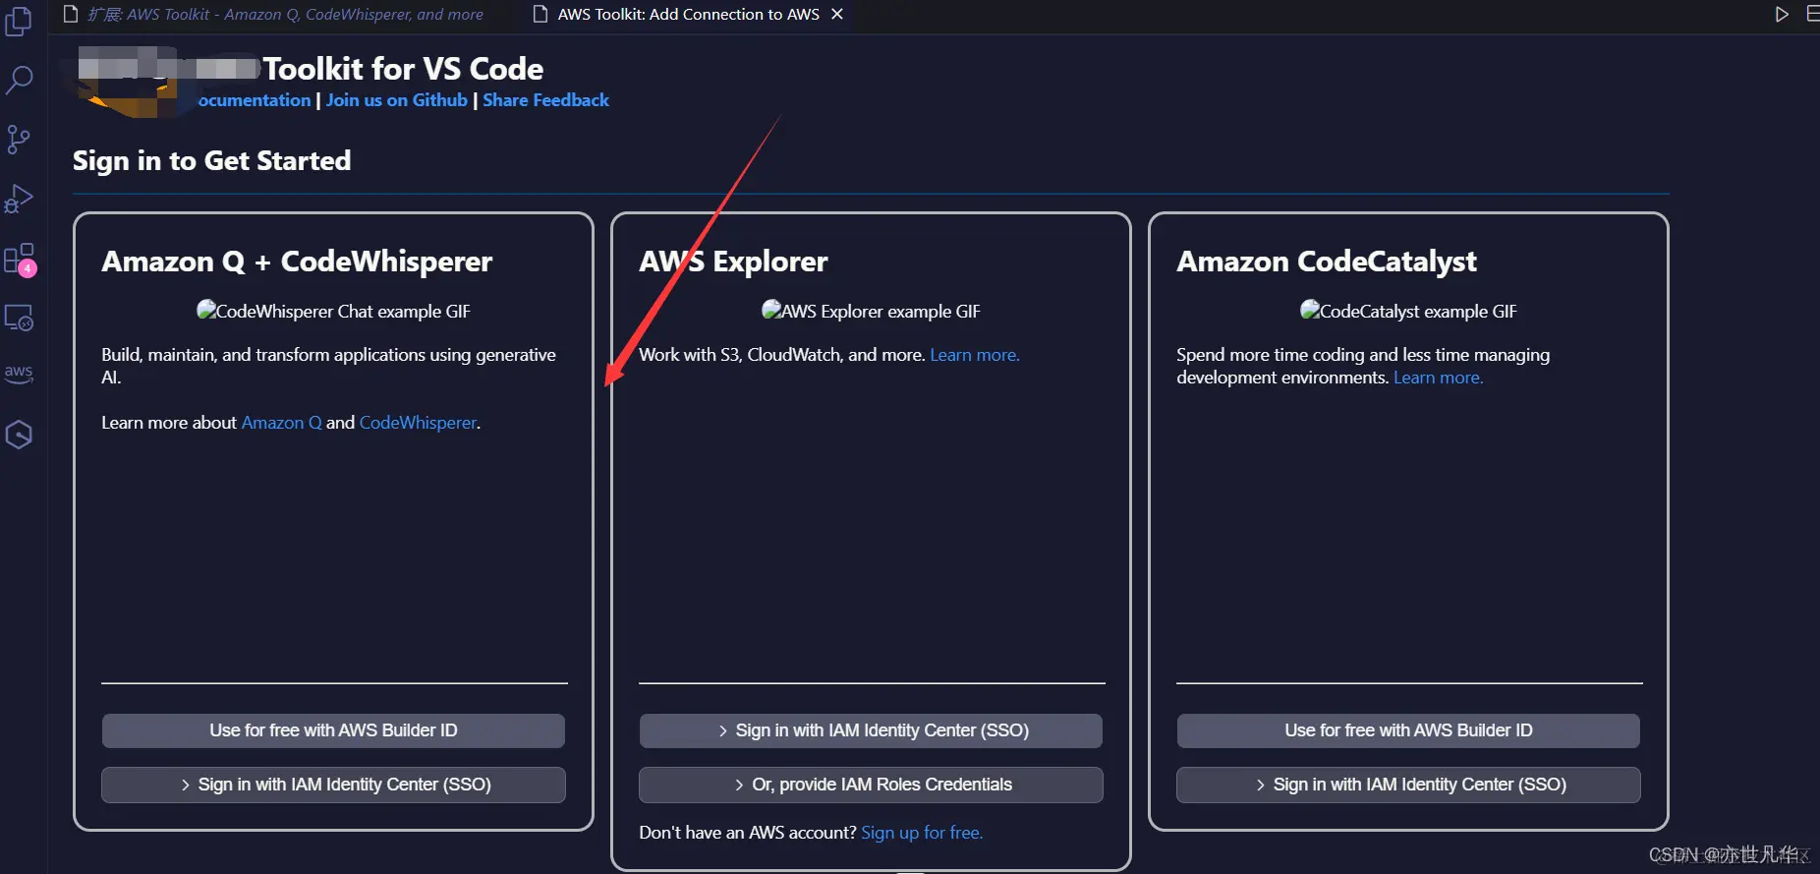Open the Run and Debug view
This screenshot has width=1820, height=874.
[x=19, y=199]
